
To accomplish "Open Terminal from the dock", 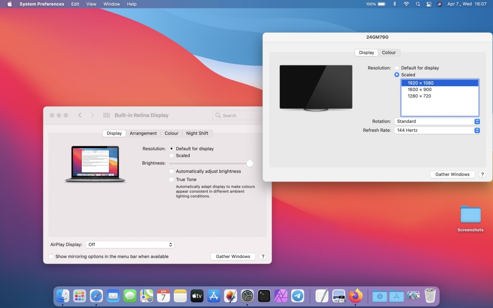I will coord(264,295).
